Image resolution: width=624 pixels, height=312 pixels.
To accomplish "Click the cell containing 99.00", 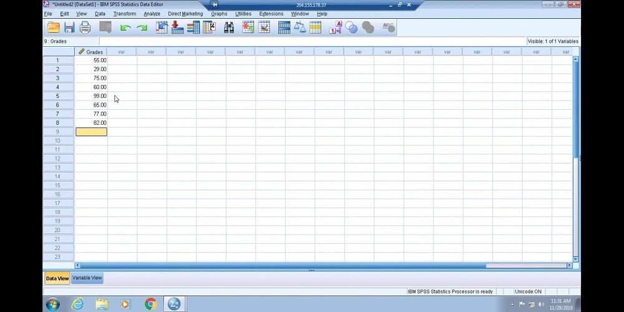I will coord(92,96).
